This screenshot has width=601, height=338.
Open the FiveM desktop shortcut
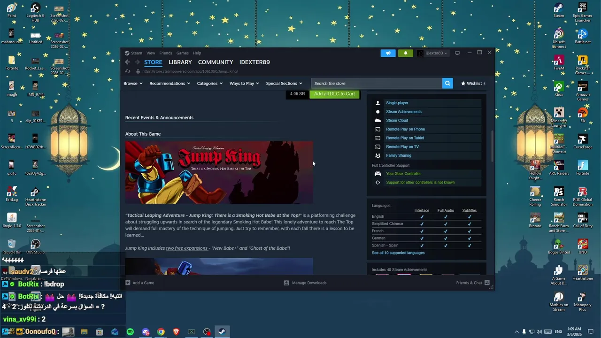point(559,63)
